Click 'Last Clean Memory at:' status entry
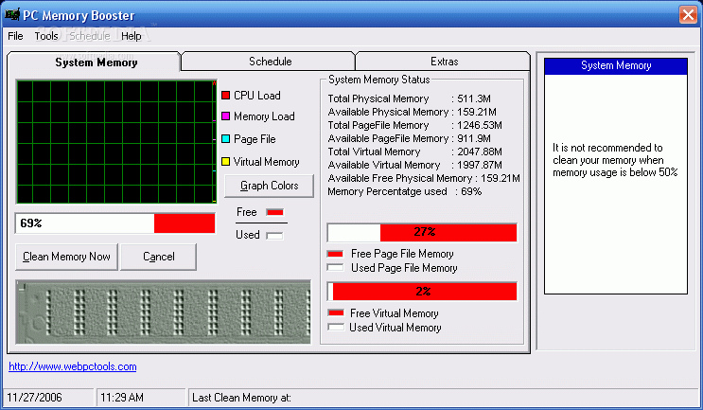 tap(241, 398)
